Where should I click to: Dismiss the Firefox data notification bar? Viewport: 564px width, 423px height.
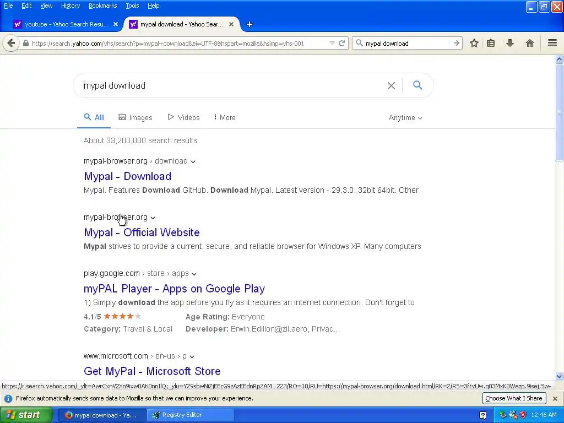click(555, 399)
